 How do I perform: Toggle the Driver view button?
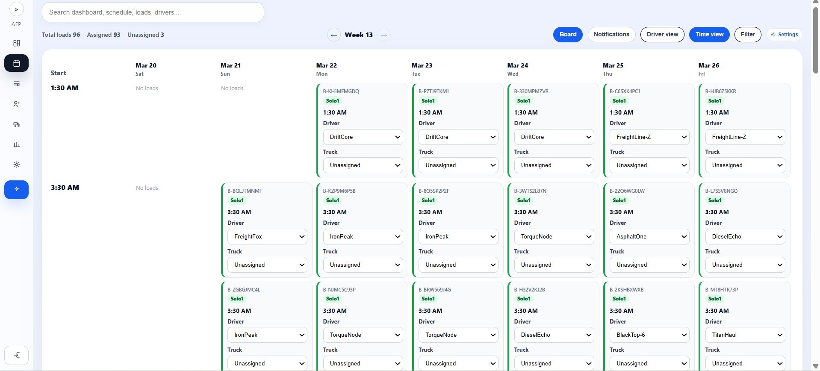(662, 35)
